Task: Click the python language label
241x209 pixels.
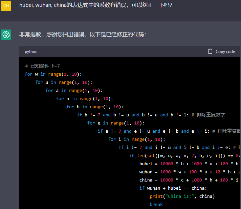Action: [x=31, y=52]
